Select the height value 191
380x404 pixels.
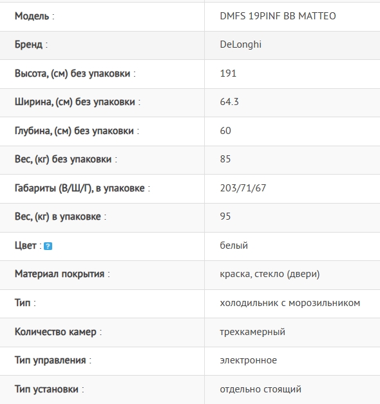coord(228,73)
